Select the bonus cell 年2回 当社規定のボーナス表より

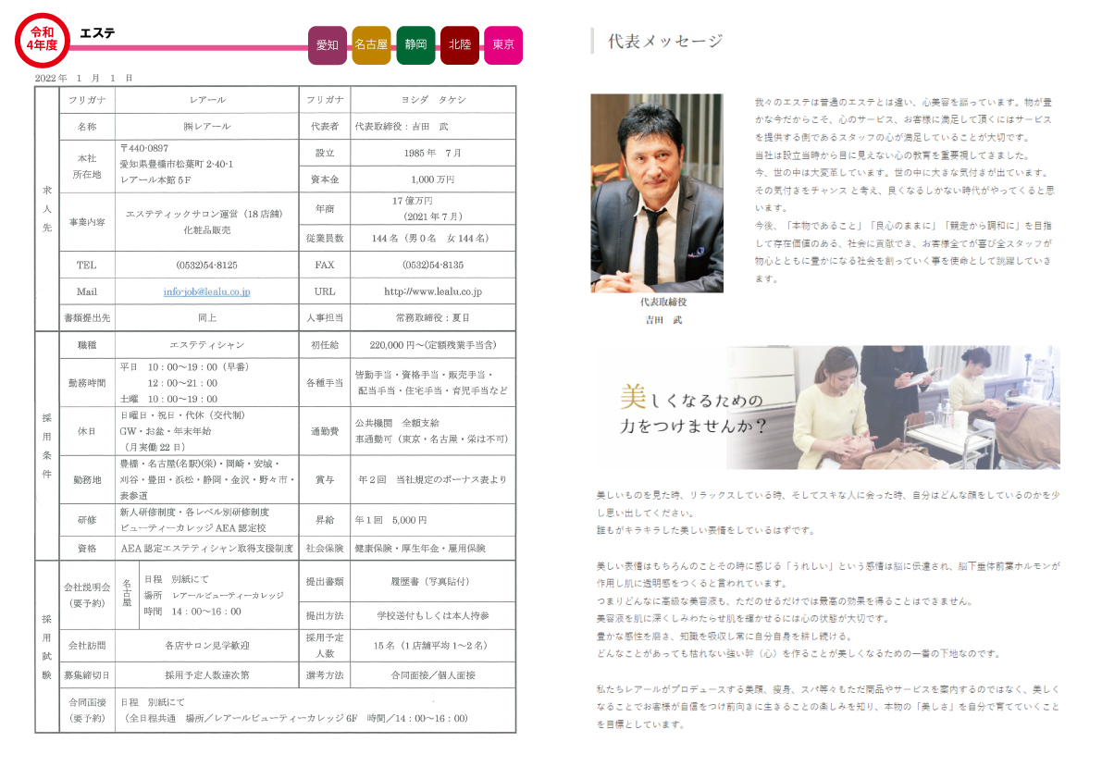[433, 480]
